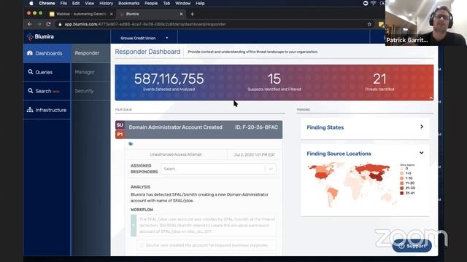This screenshot has height=262, width=467.
Task: Click the Jul 2, 2020 timestamp
Action: (x=255, y=155)
